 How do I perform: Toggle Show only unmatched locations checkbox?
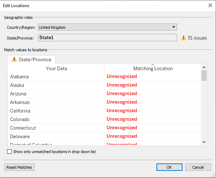(x=10, y=152)
